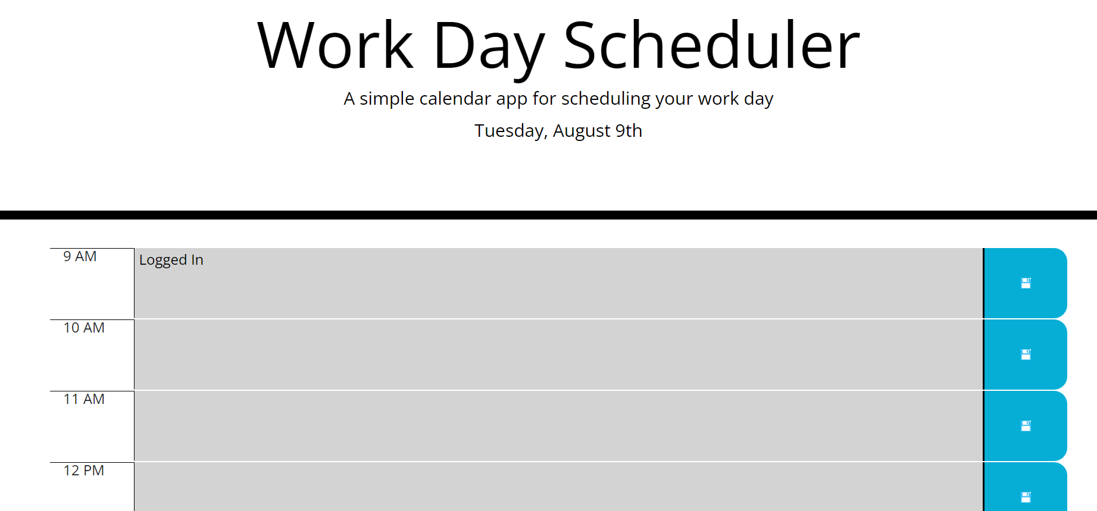This screenshot has width=1097, height=511.
Task: Click the 'Tuesday, August 9th' date text
Action: (558, 131)
